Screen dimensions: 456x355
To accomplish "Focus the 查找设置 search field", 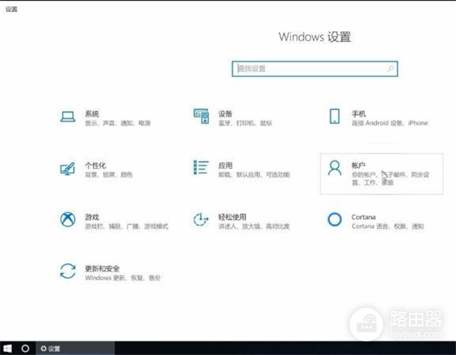I will [x=315, y=68].
